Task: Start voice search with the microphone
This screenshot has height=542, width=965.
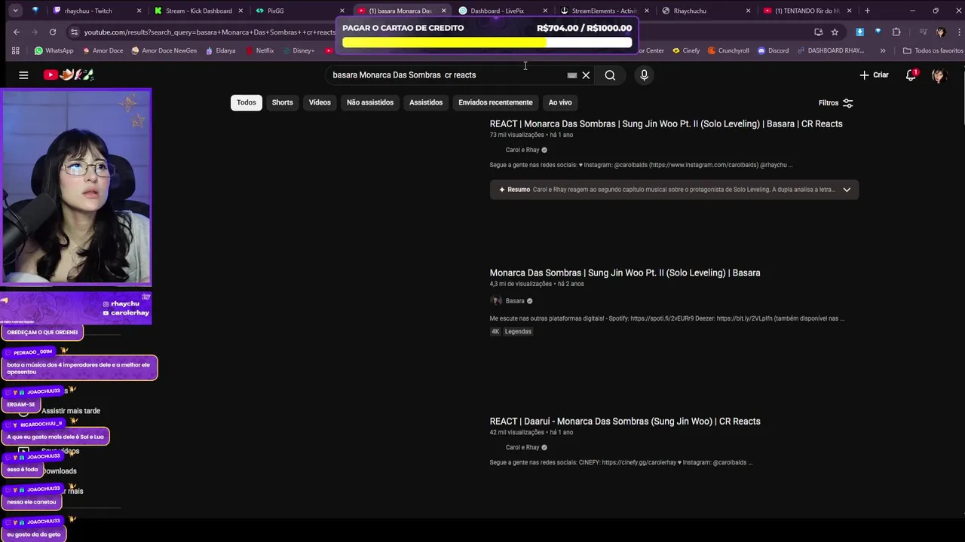Action: pos(644,75)
